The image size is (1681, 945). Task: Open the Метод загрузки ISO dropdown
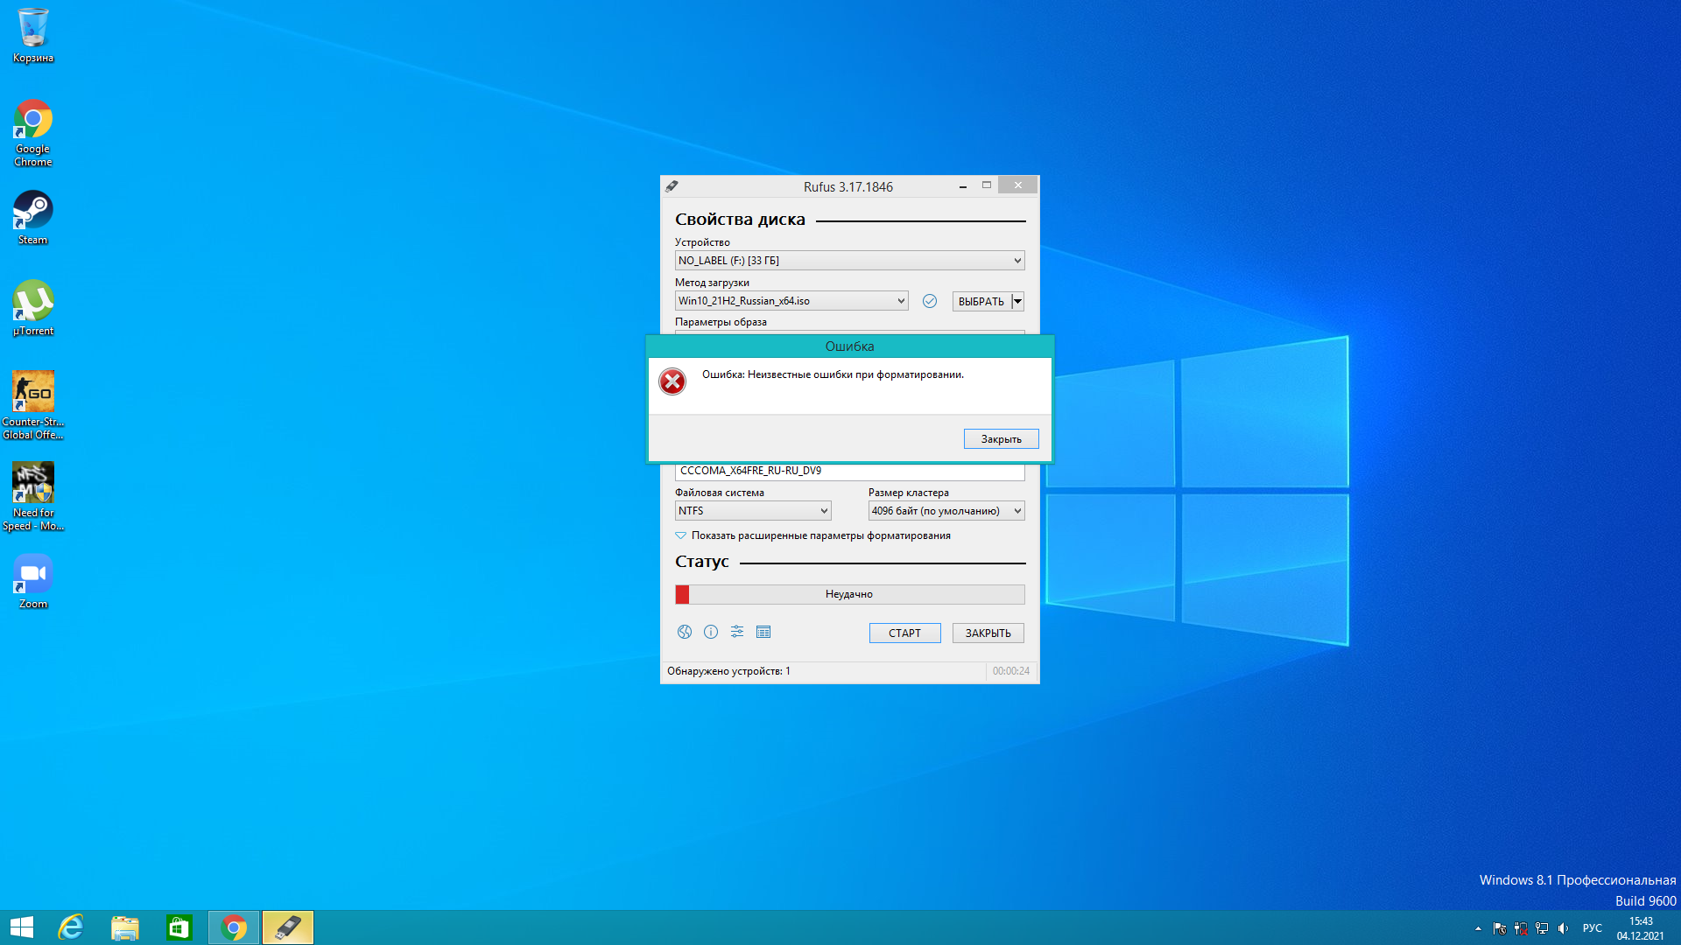pos(791,301)
